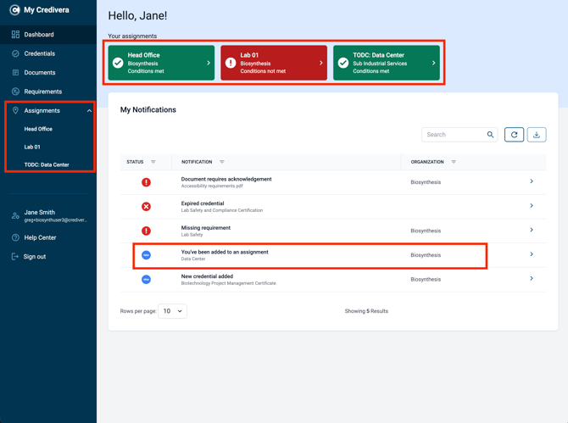
Task: Open You've been added to an assignment
Action: [333, 255]
